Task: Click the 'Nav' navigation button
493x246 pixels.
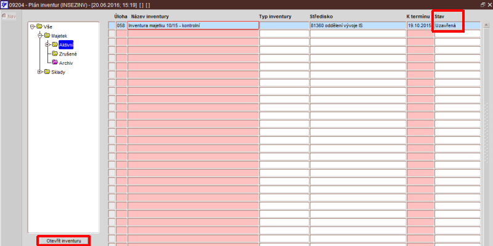Action: tap(9, 17)
